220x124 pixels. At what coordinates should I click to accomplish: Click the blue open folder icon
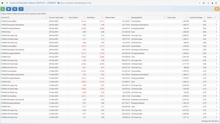pyautogui.click(x=9, y=9)
